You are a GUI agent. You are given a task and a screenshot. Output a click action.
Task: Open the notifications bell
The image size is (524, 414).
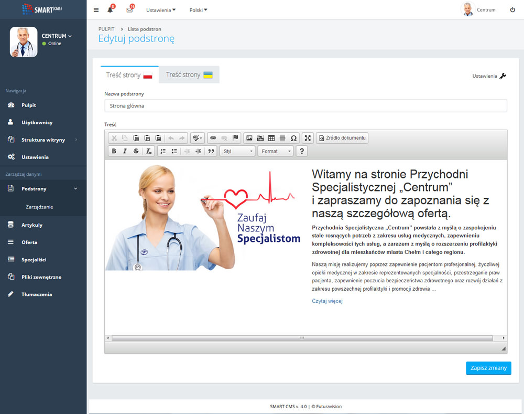[x=110, y=10]
